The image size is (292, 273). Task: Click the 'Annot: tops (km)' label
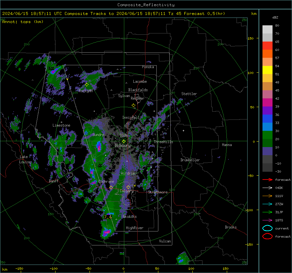[23, 22]
